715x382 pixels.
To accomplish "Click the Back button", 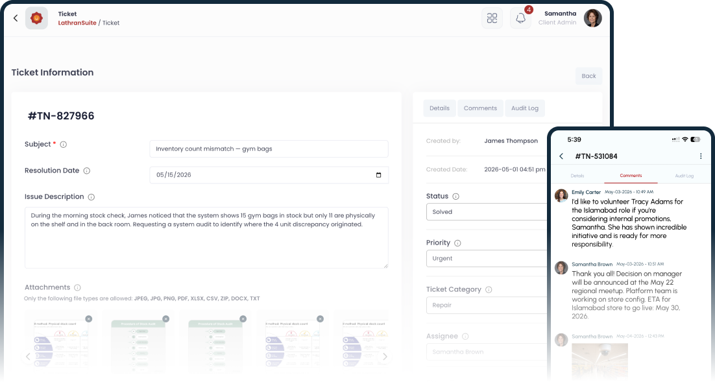I will (588, 76).
